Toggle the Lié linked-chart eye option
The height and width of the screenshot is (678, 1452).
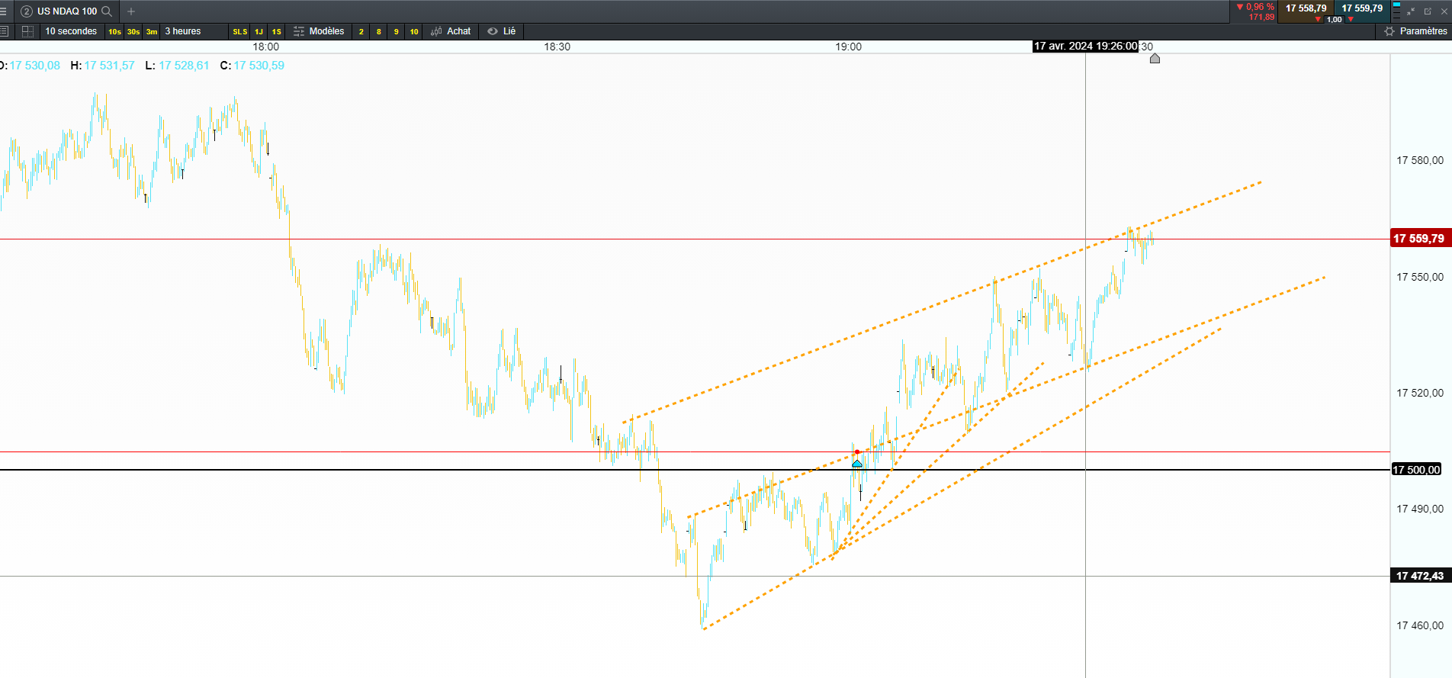point(502,31)
